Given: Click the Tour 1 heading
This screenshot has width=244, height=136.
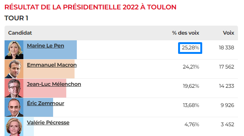Looking at the screenshot, I should [x=16, y=18].
